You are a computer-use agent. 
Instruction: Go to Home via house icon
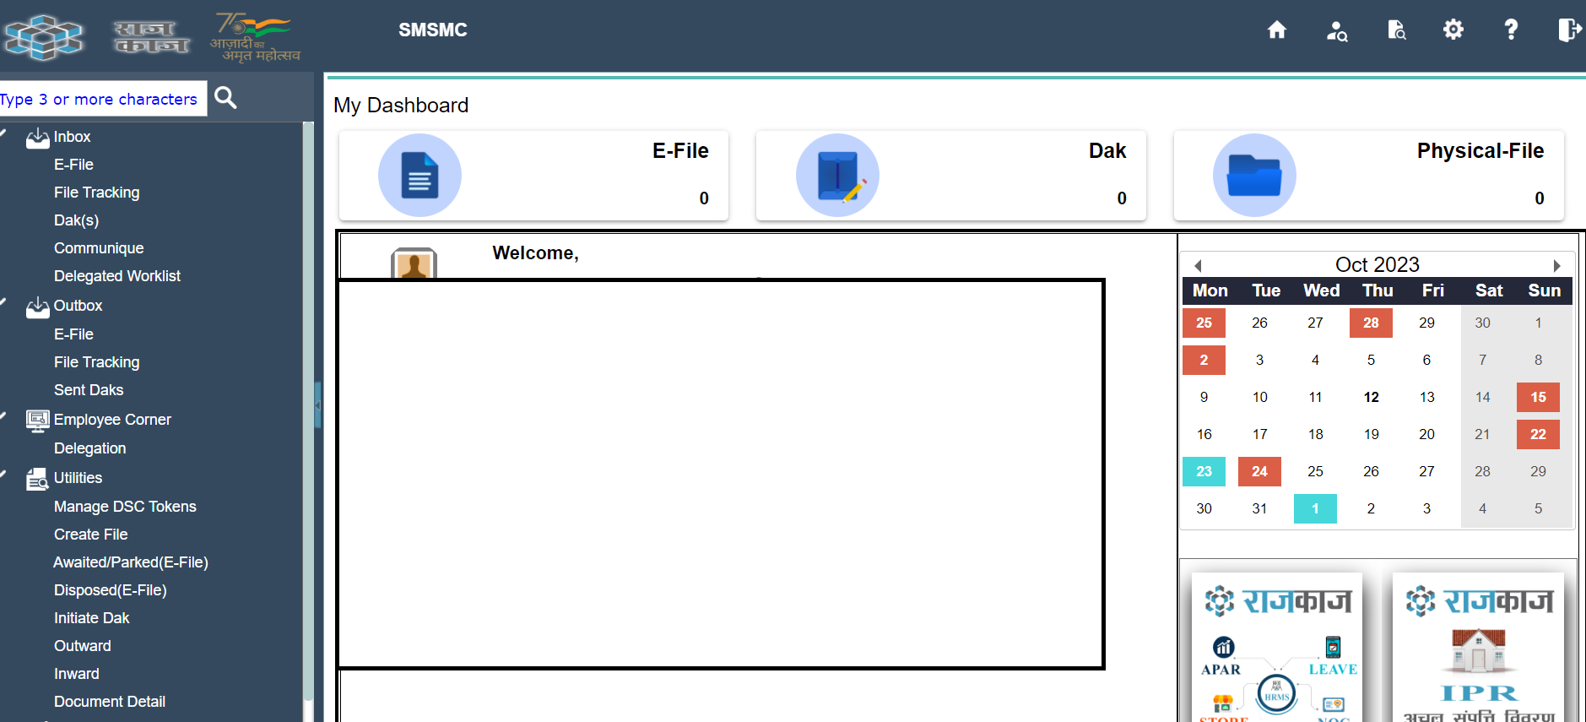(x=1277, y=30)
